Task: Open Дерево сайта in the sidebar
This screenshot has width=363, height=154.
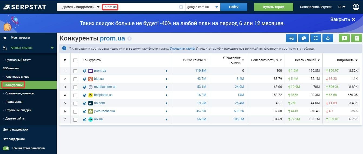Action: 15,119
